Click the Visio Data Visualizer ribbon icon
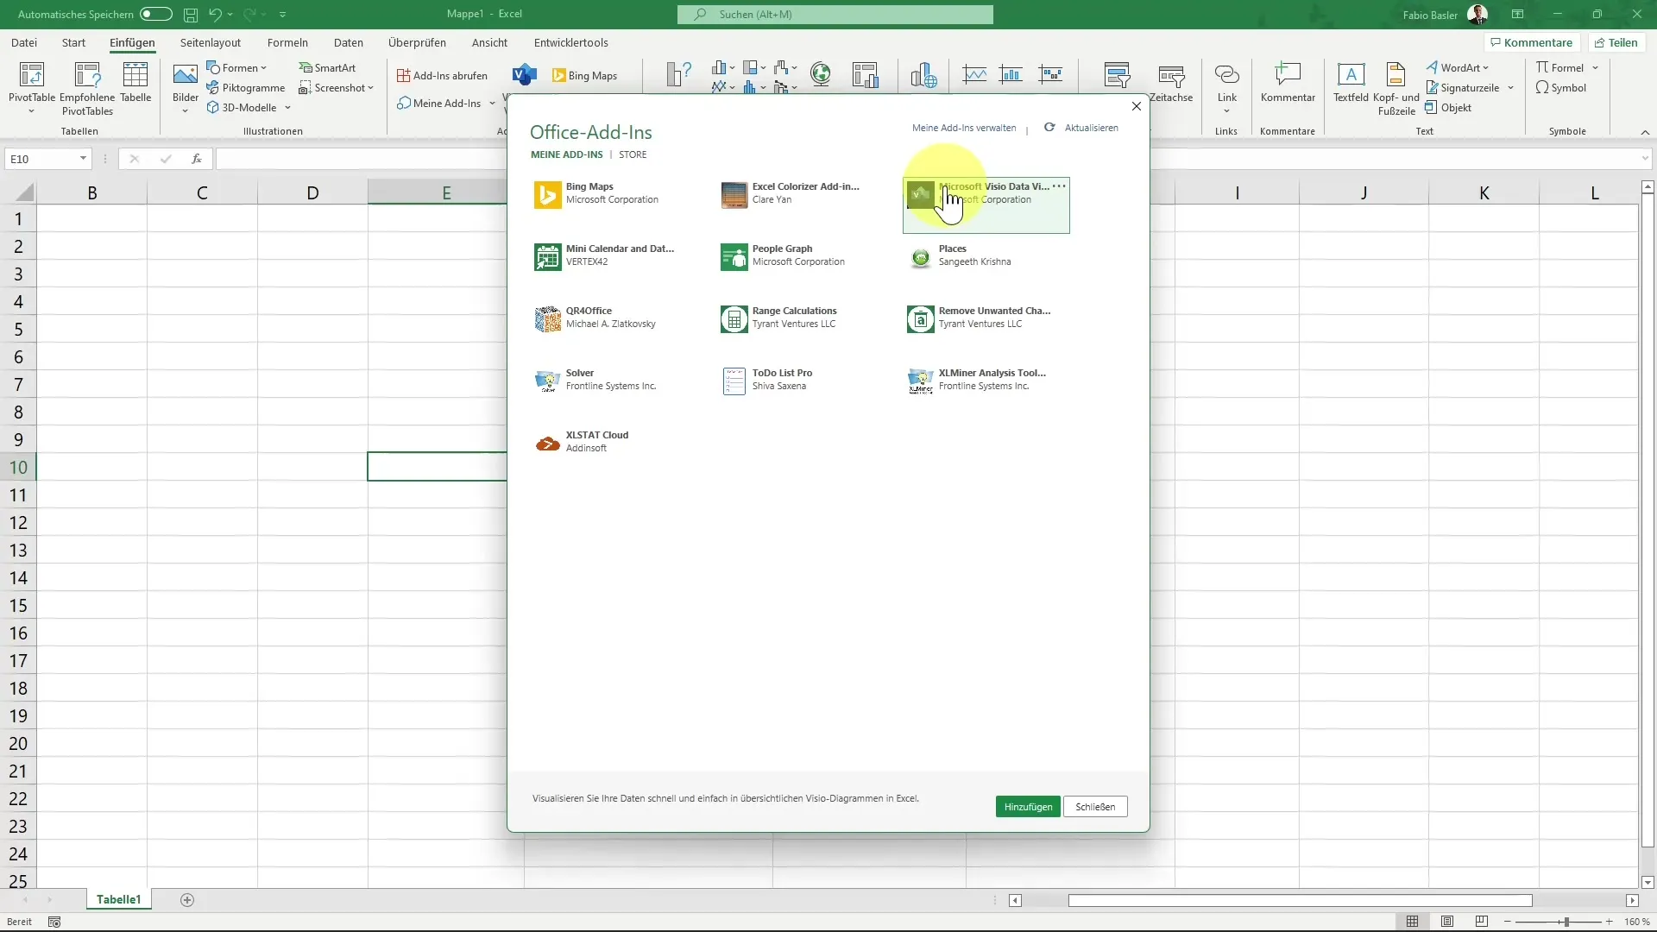 524,75
